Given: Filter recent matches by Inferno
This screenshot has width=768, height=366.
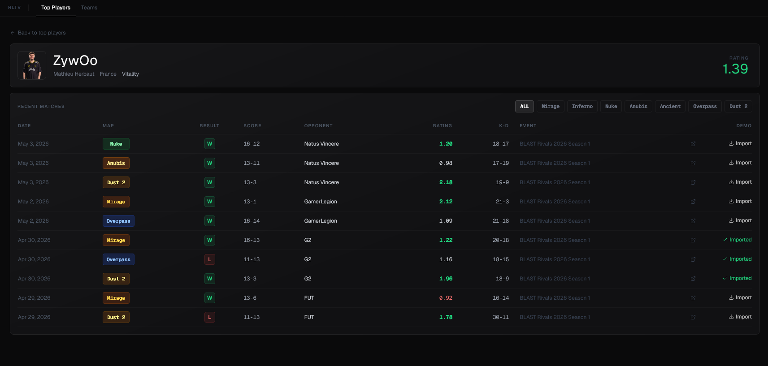Looking at the screenshot, I should tap(582, 106).
